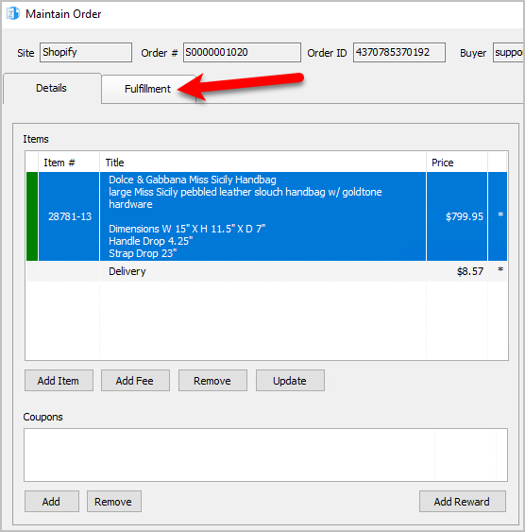Switch to the Fulfillment tab

(148, 89)
